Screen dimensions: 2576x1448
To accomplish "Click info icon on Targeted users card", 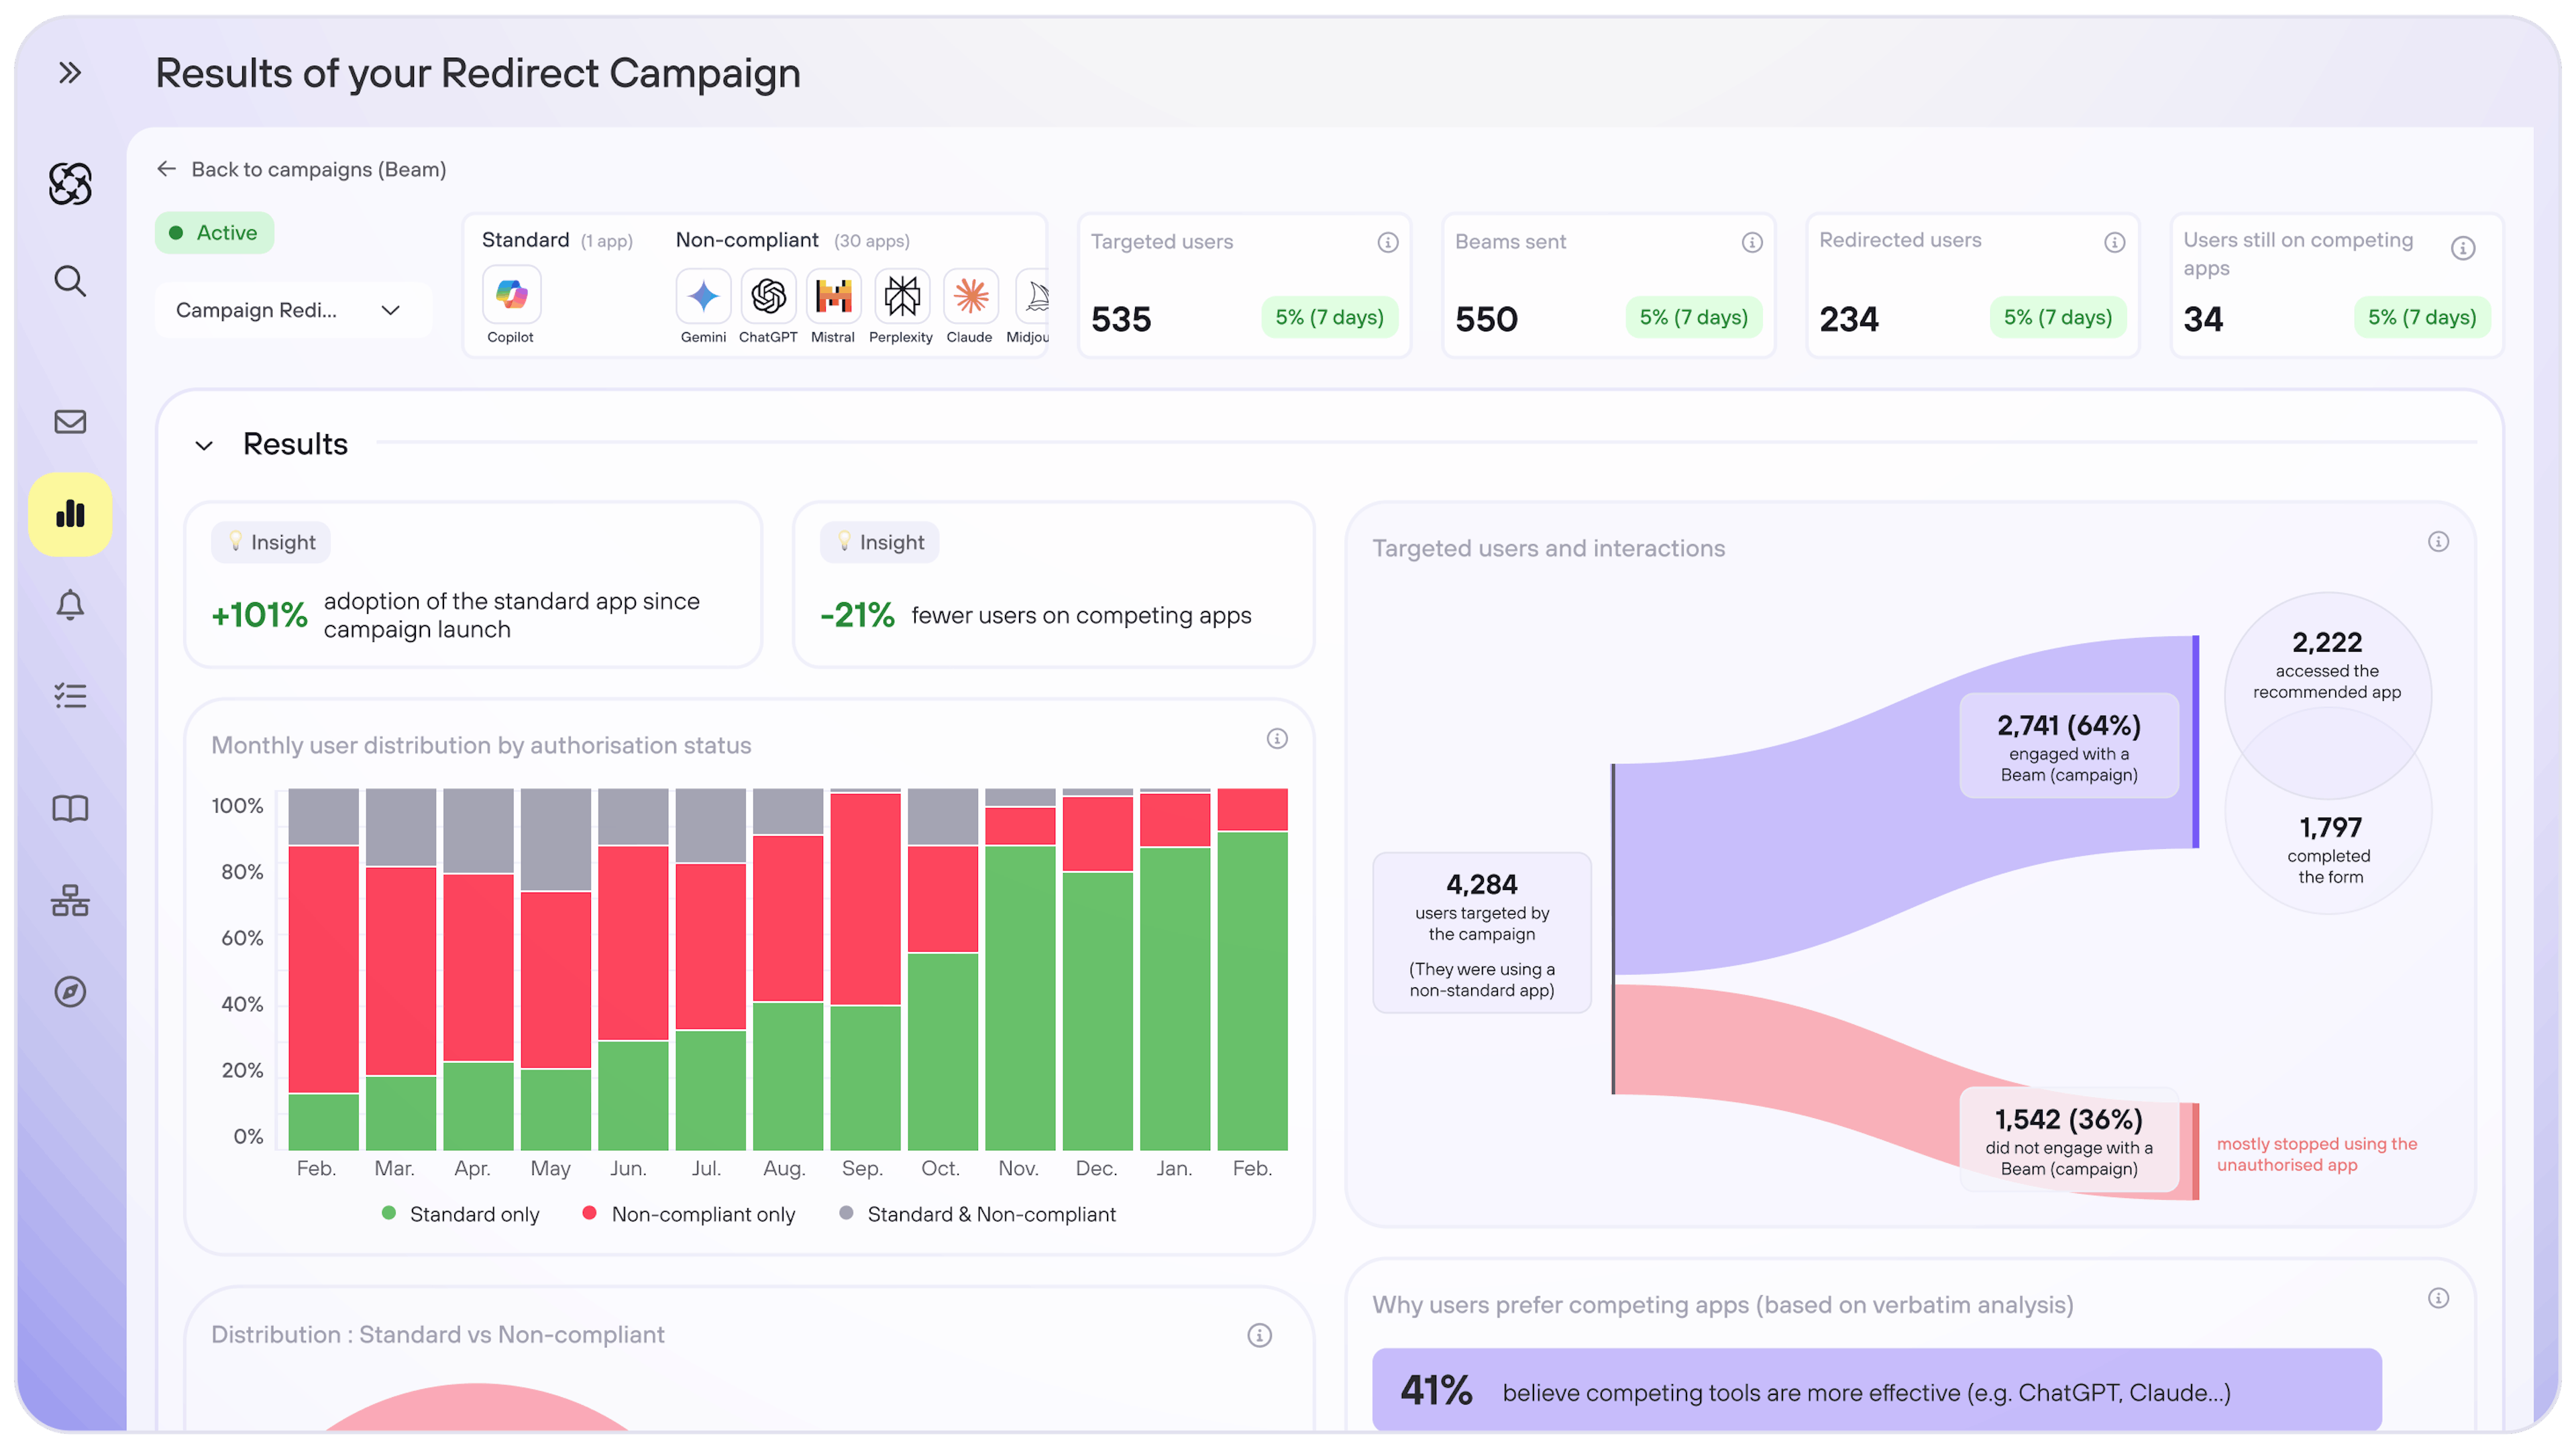I will (1387, 242).
